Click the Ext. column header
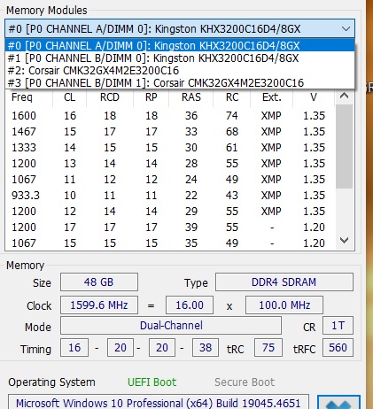 tap(271, 97)
